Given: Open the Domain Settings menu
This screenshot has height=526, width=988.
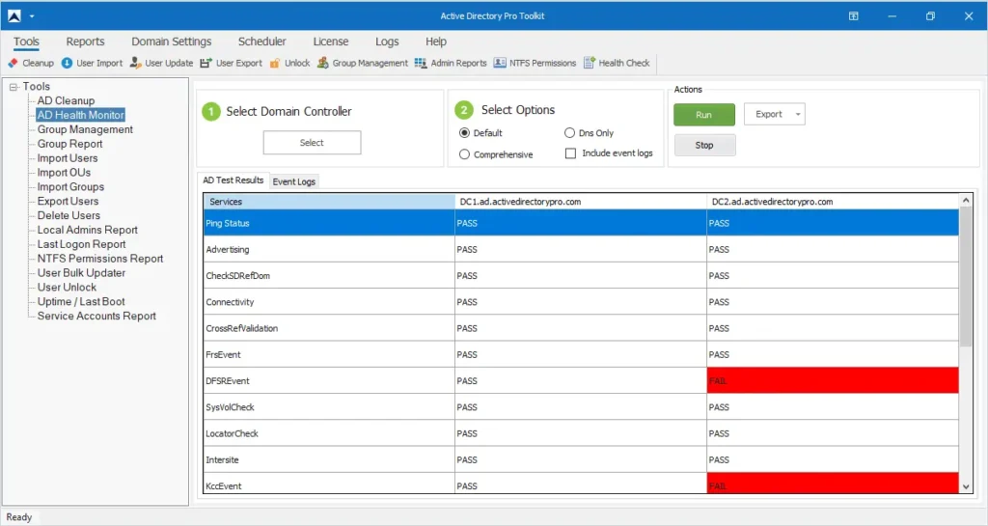Looking at the screenshot, I should (172, 42).
